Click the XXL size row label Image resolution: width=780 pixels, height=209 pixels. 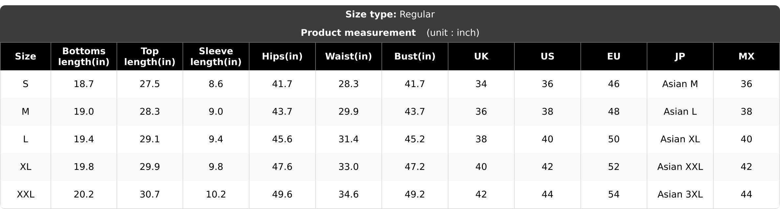[26, 195]
